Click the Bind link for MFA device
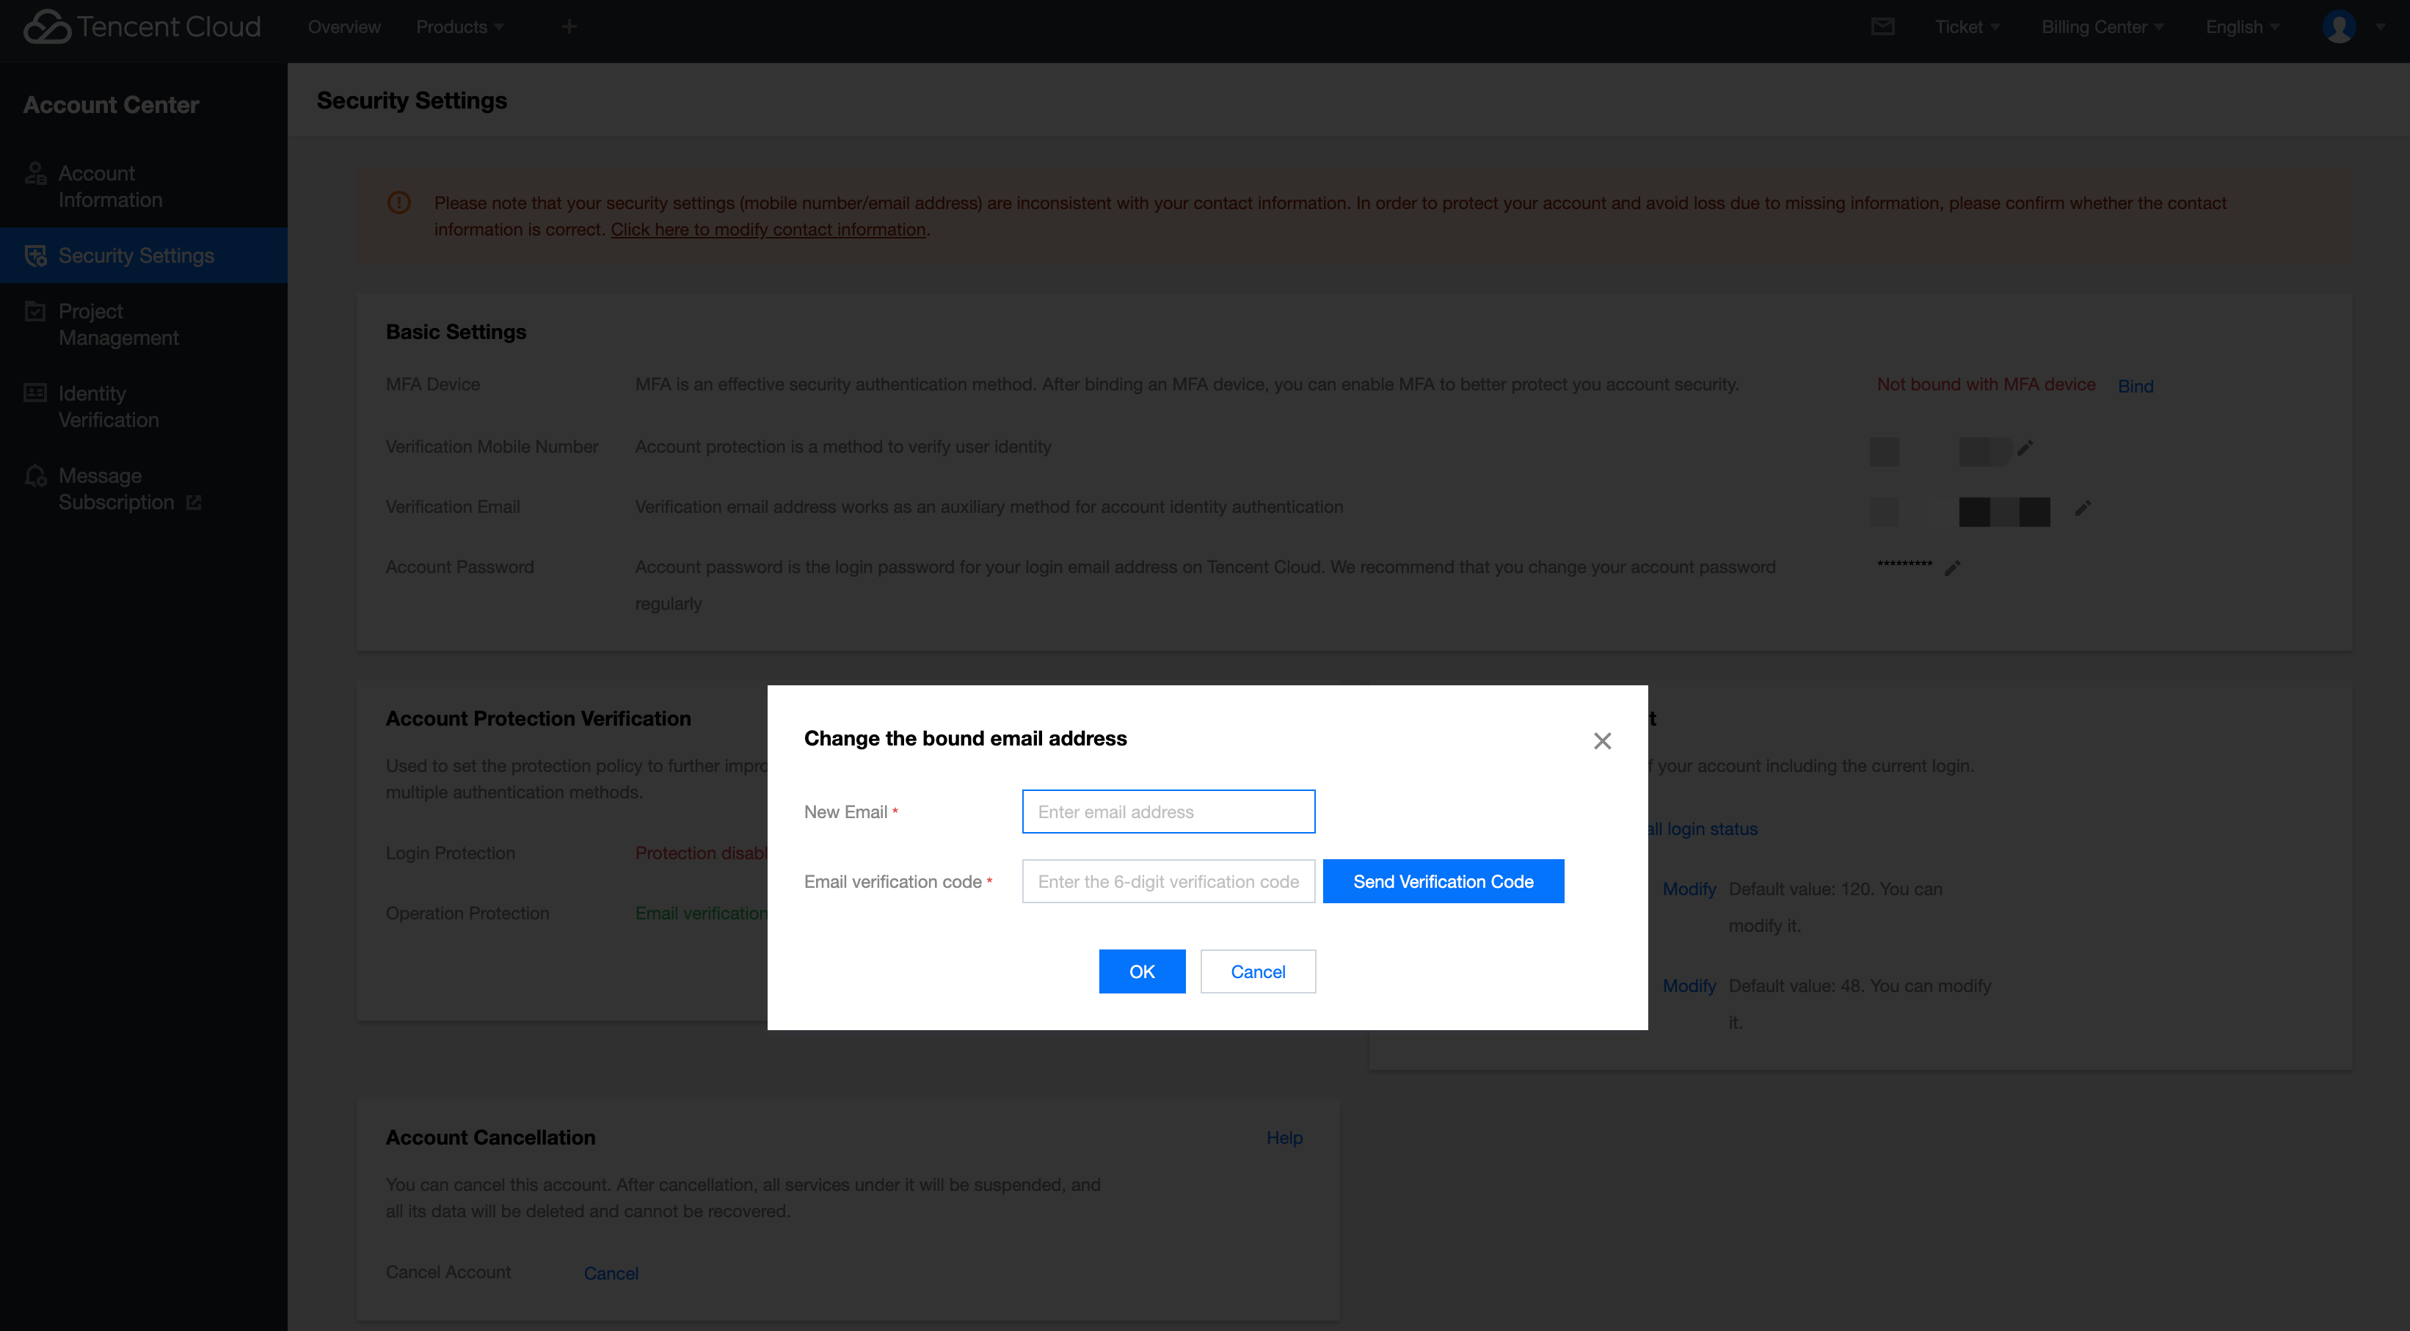The width and height of the screenshot is (2410, 1331). click(x=2135, y=386)
